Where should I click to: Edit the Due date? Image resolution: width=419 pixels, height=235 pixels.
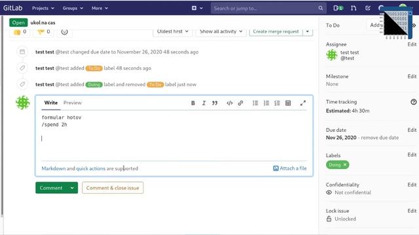[412, 130]
